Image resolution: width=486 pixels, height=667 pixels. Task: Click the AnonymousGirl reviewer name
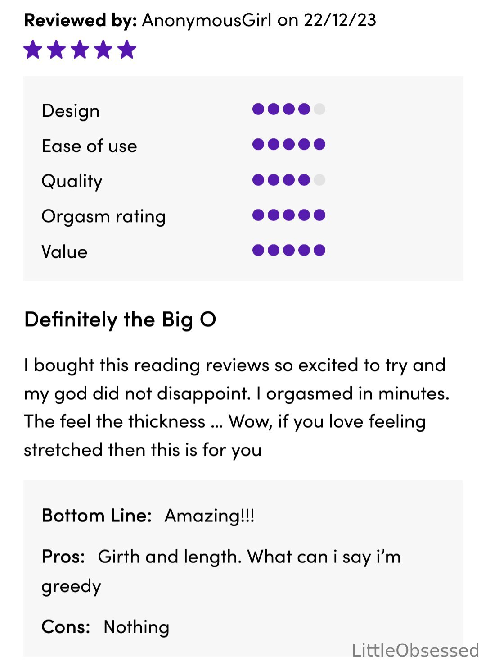pyautogui.click(x=207, y=20)
